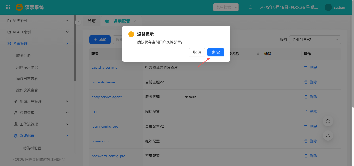Toggle fullscreen with the expand icon
The image size is (354, 166).
328,135
